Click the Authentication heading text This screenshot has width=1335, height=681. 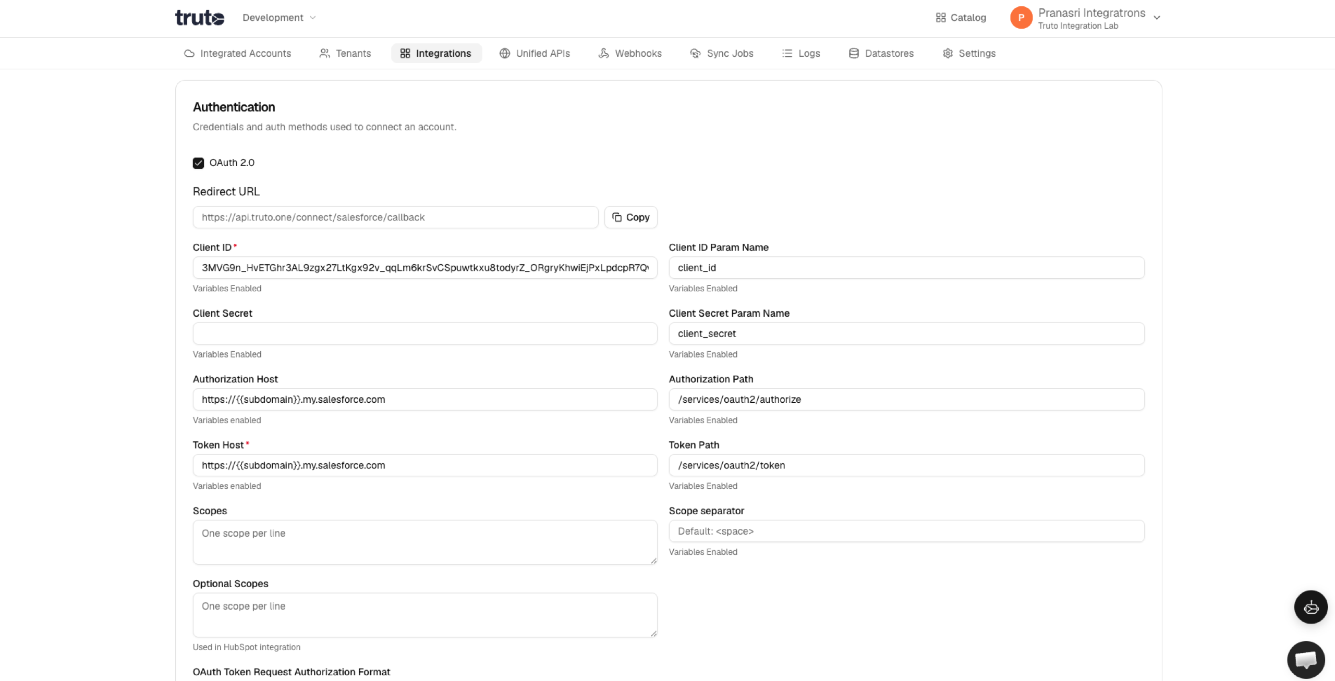tap(234, 107)
